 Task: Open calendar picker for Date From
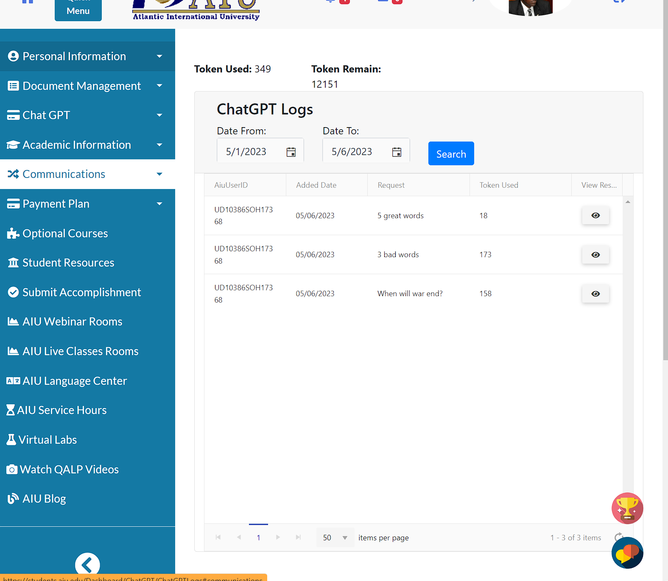click(x=291, y=152)
